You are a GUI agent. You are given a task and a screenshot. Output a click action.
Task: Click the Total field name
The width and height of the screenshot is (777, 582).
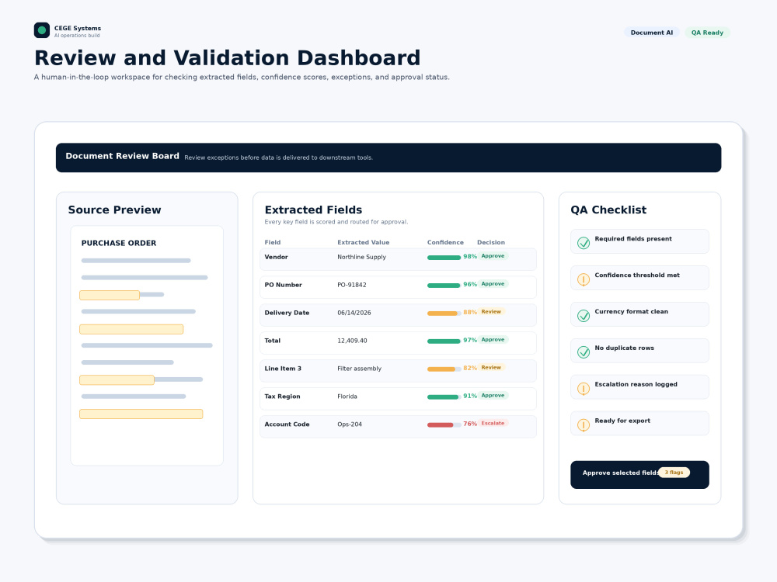(x=273, y=341)
